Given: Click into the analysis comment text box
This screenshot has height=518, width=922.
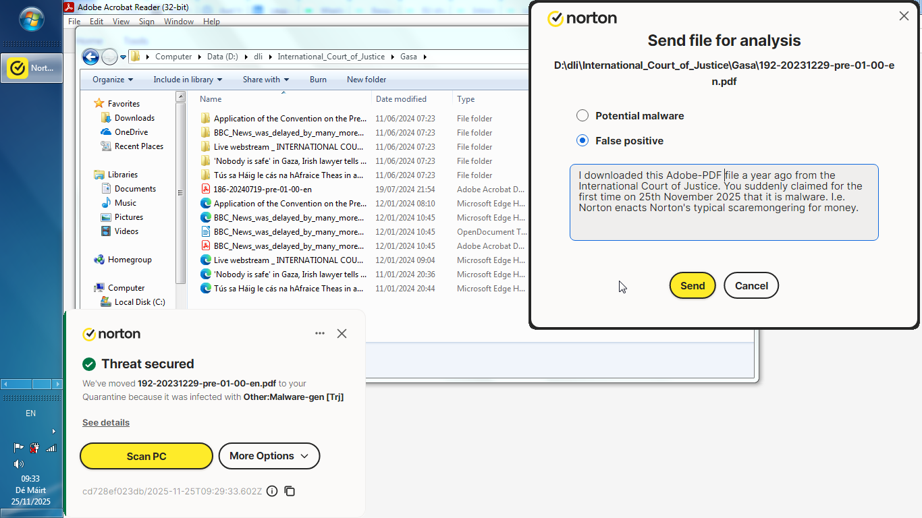Looking at the screenshot, I should (724, 202).
